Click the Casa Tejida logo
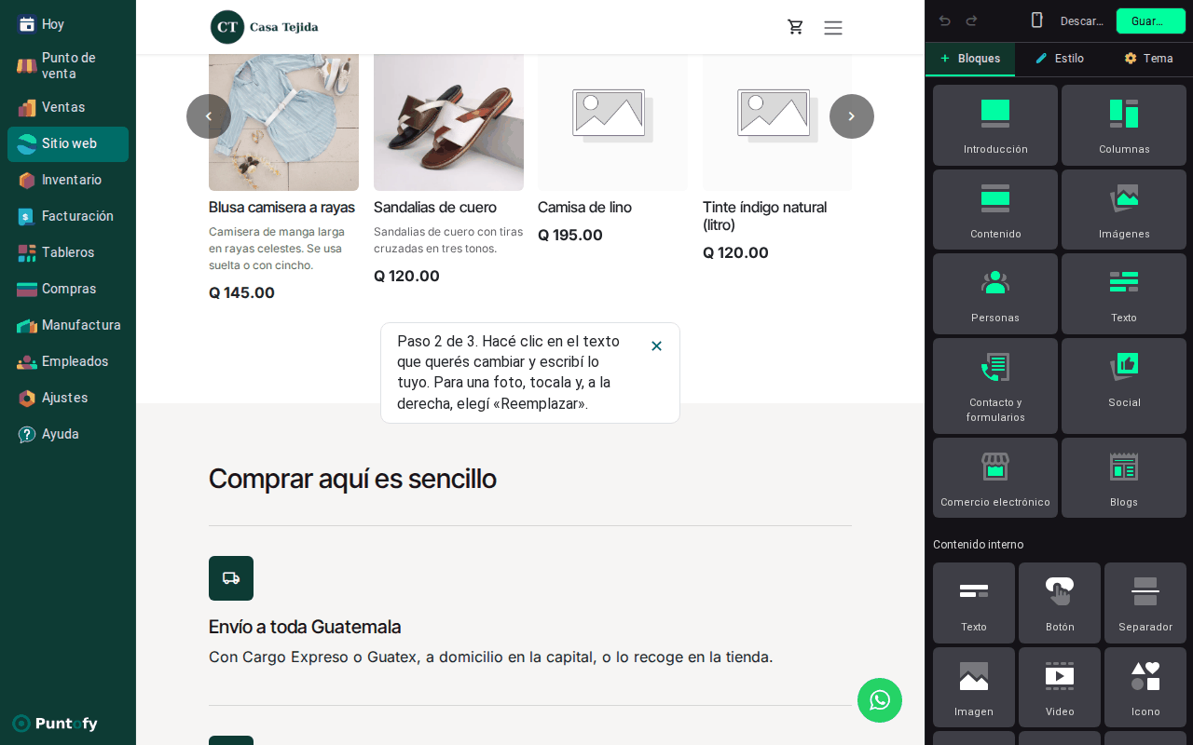This screenshot has width=1193, height=745. click(x=265, y=27)
